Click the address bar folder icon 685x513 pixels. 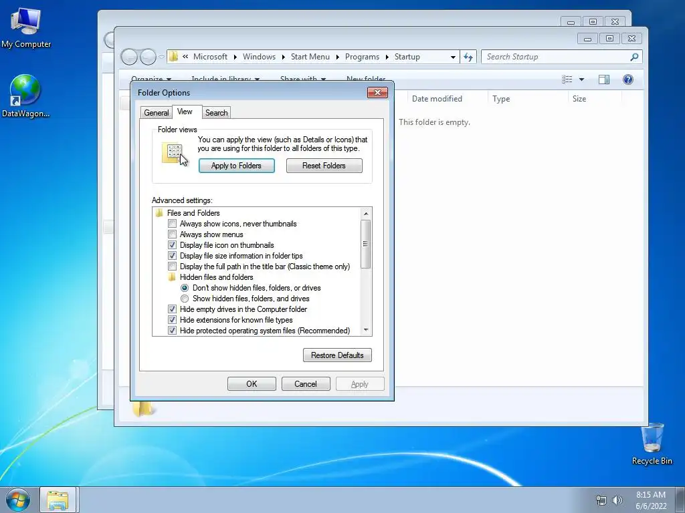click(173, 57)
